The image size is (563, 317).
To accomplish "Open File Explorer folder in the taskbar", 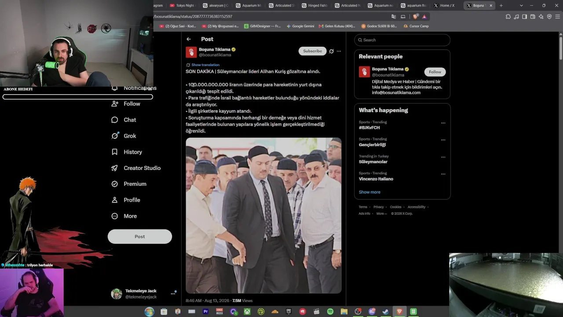I will (344, 312).
